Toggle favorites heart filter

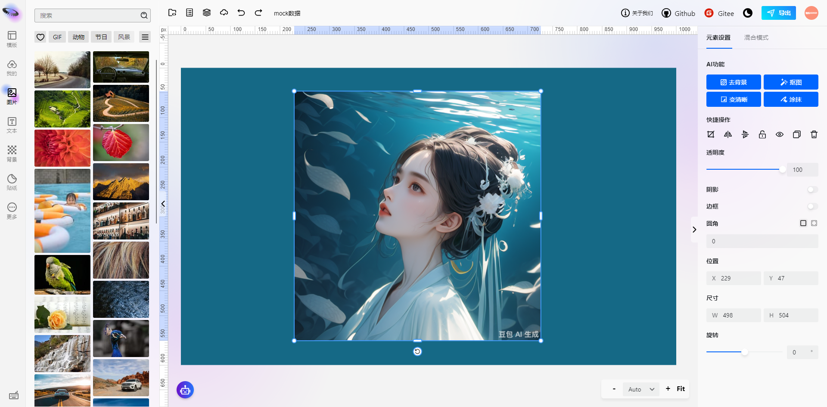click(40, 37)
